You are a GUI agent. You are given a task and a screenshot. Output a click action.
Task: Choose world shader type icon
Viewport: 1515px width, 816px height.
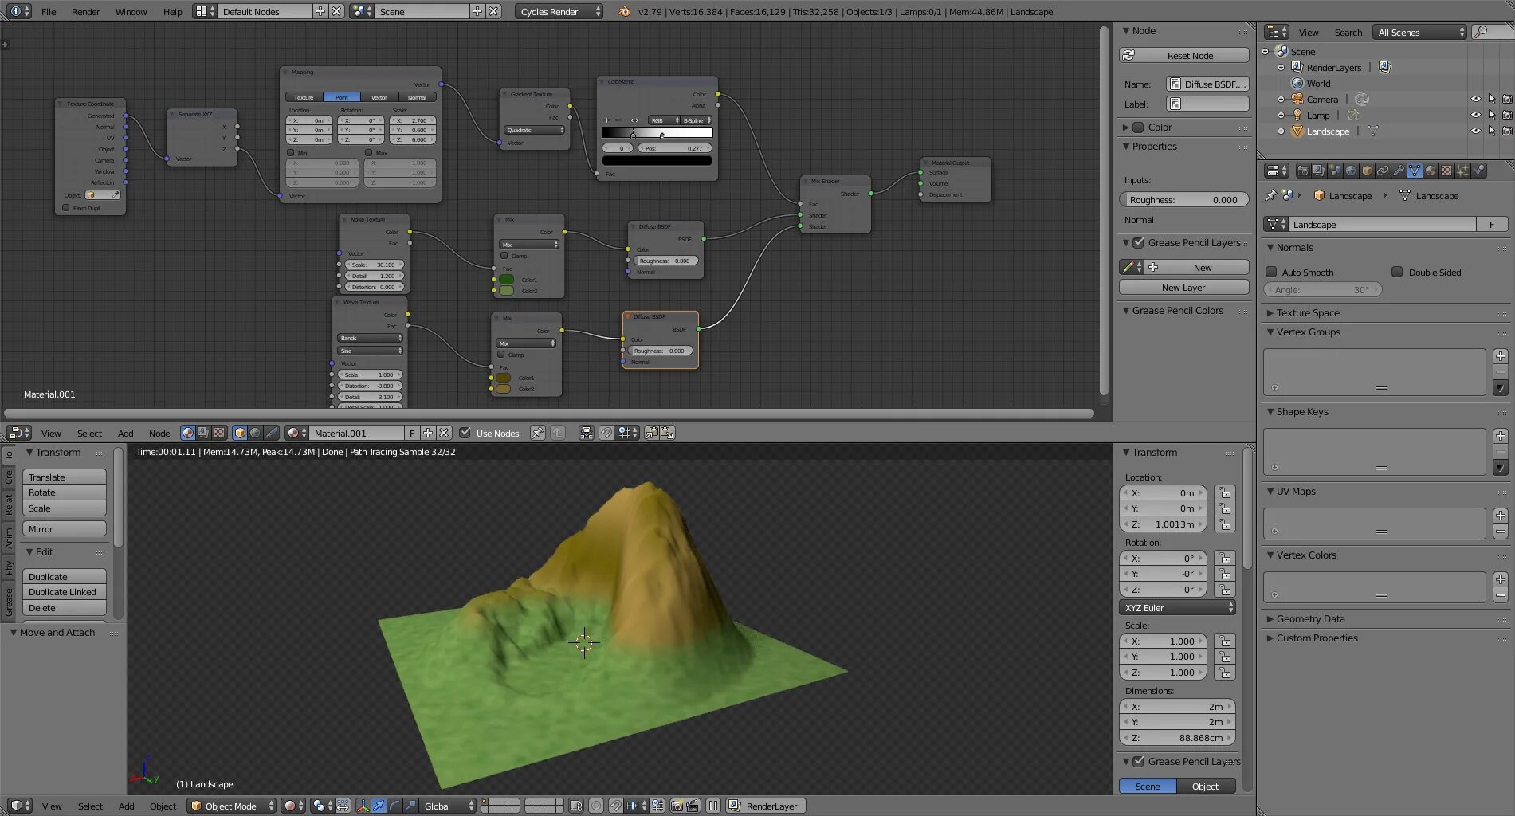coord(255,433)
